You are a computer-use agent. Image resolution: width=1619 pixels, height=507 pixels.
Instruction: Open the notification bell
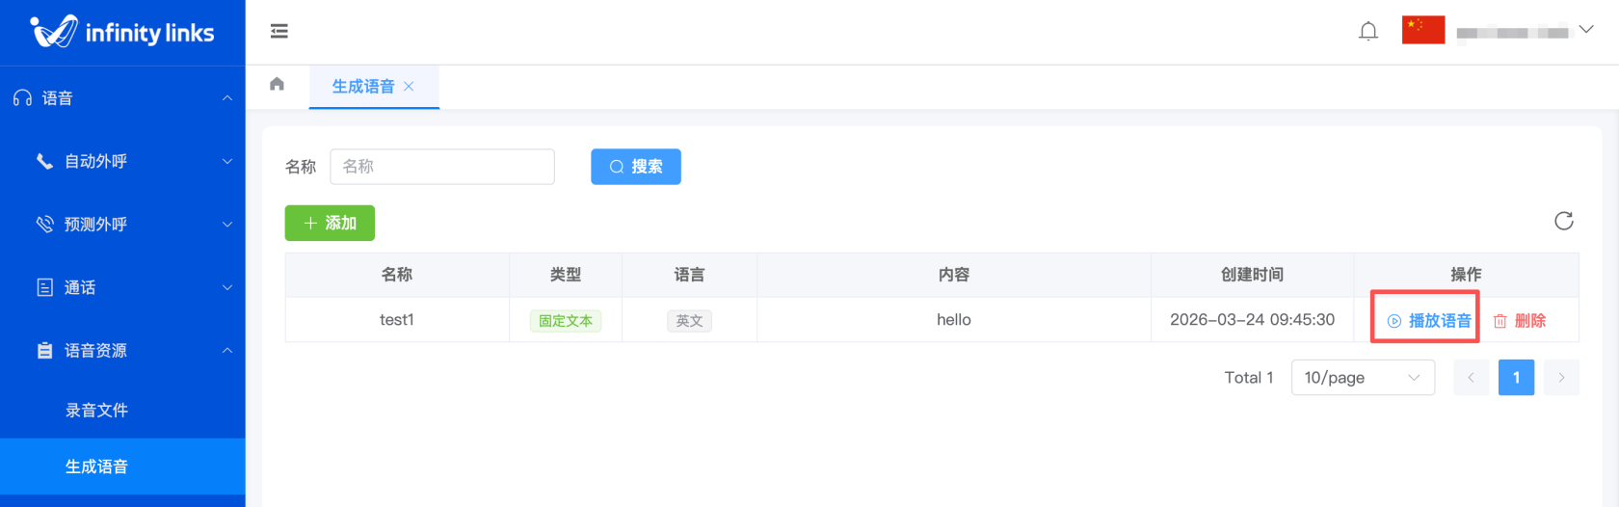tap(1367, 32)
